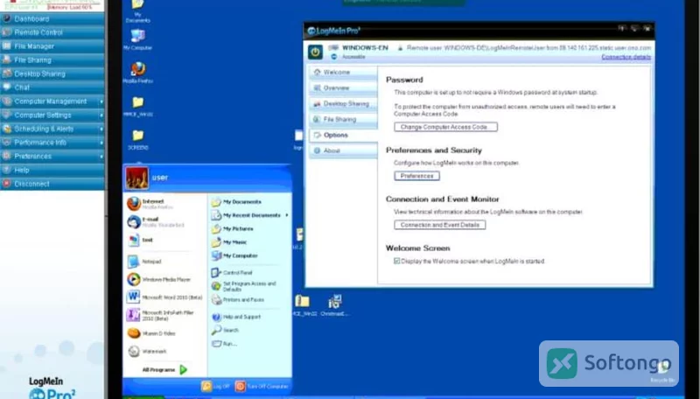Open My Documents desktop icon
Viewport: 700px width, 399px height.
(137, 10)
